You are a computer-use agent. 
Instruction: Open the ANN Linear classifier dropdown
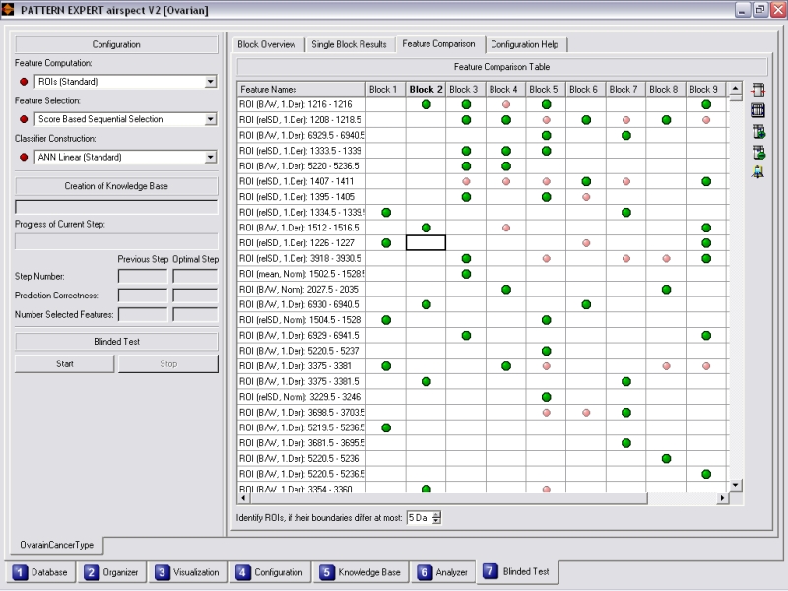pyautogui.click(x=211, y=157)
